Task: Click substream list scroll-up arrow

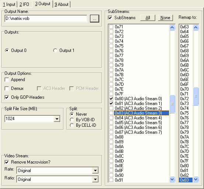Action: click(x=172, y=27)
